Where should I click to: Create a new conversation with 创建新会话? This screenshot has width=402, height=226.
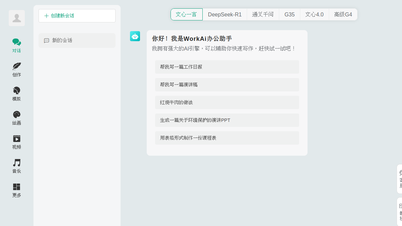click(x=77, y=16)
